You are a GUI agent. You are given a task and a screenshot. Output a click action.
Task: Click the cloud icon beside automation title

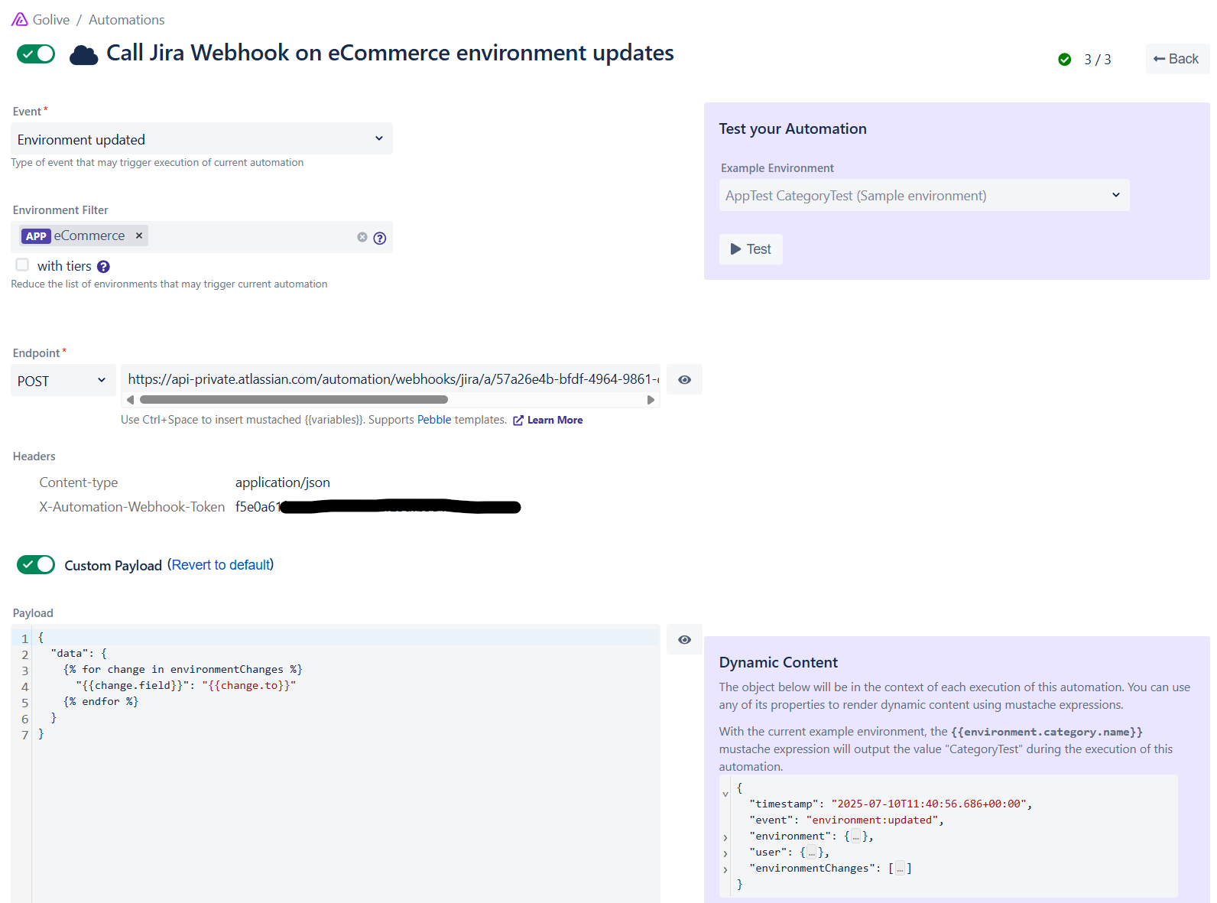pos(83,55)
